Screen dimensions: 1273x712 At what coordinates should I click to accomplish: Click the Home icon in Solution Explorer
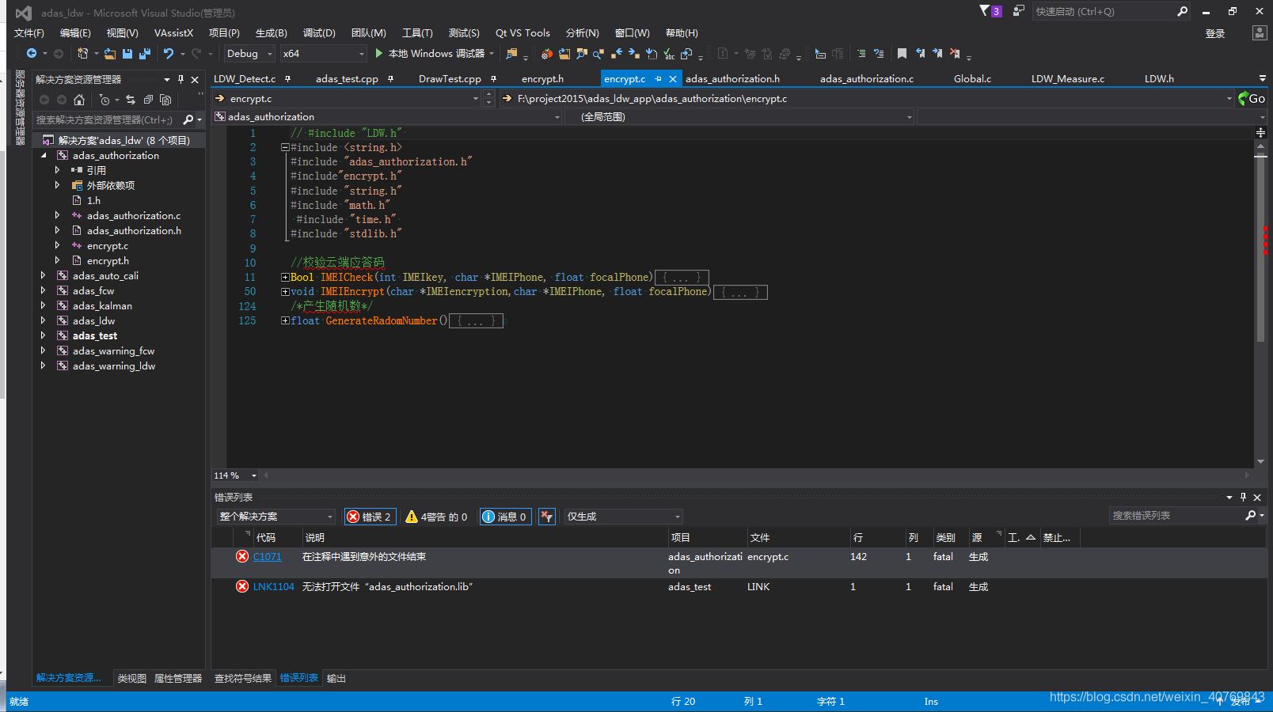tap(78, 100)
